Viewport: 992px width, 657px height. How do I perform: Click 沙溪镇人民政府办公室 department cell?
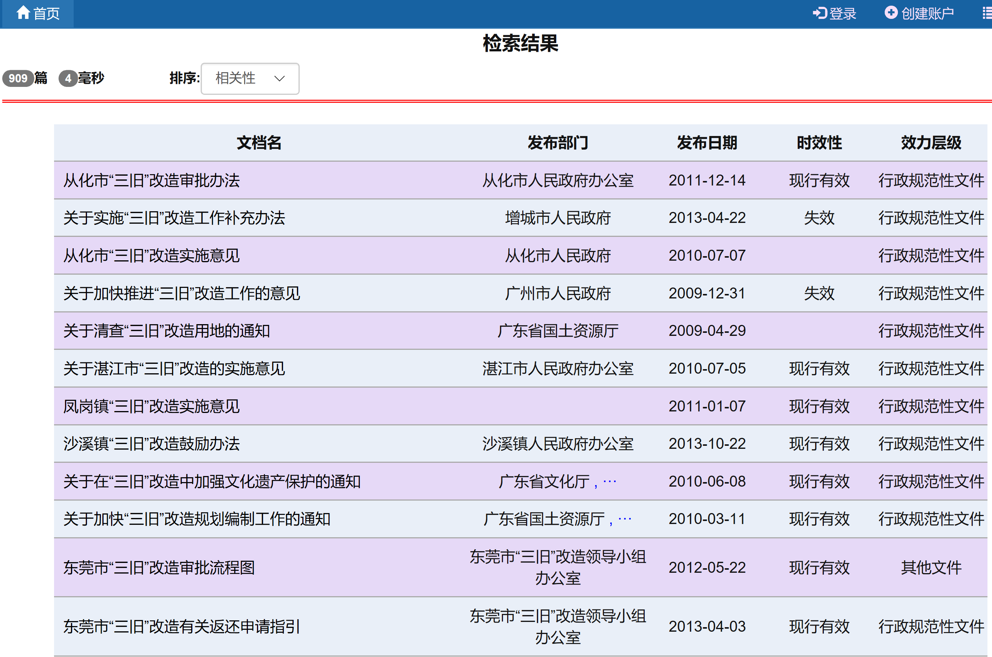click(558, 444)
